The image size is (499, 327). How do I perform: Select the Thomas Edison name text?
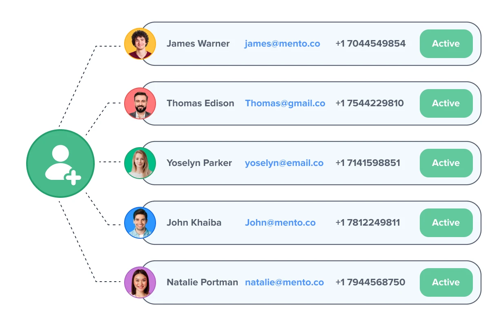pyautogui.click(x=200, y=103)
